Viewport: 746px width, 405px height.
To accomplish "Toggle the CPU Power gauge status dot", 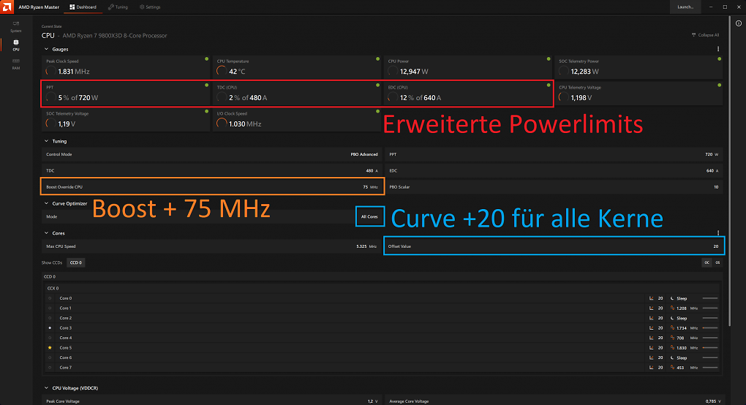I will tap(549, 59).
